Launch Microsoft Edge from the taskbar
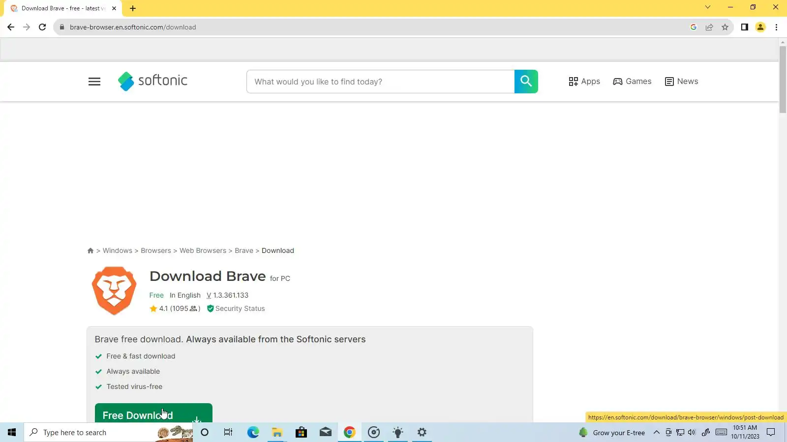The height and width of the screenshot is (442, 787). [x=253, y=432]
